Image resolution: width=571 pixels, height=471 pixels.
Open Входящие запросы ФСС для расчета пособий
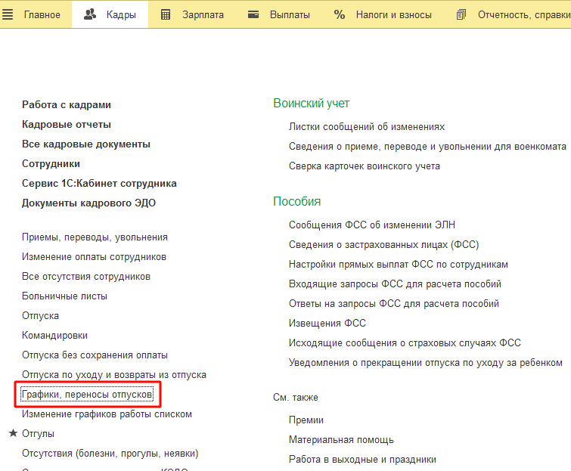coord(395,284)
